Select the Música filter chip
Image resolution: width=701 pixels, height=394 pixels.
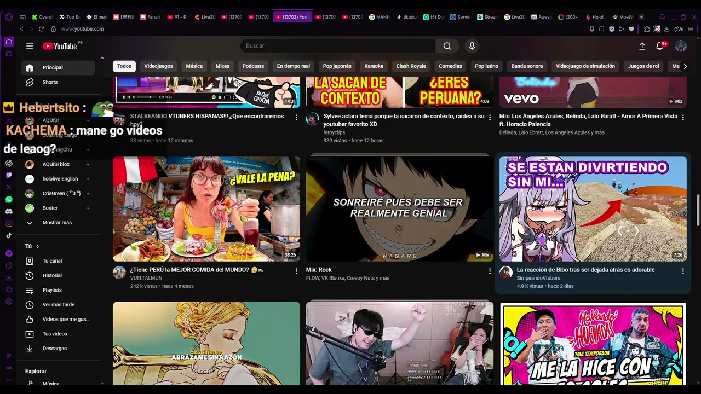pyautogui.click(x=194, y=66)
